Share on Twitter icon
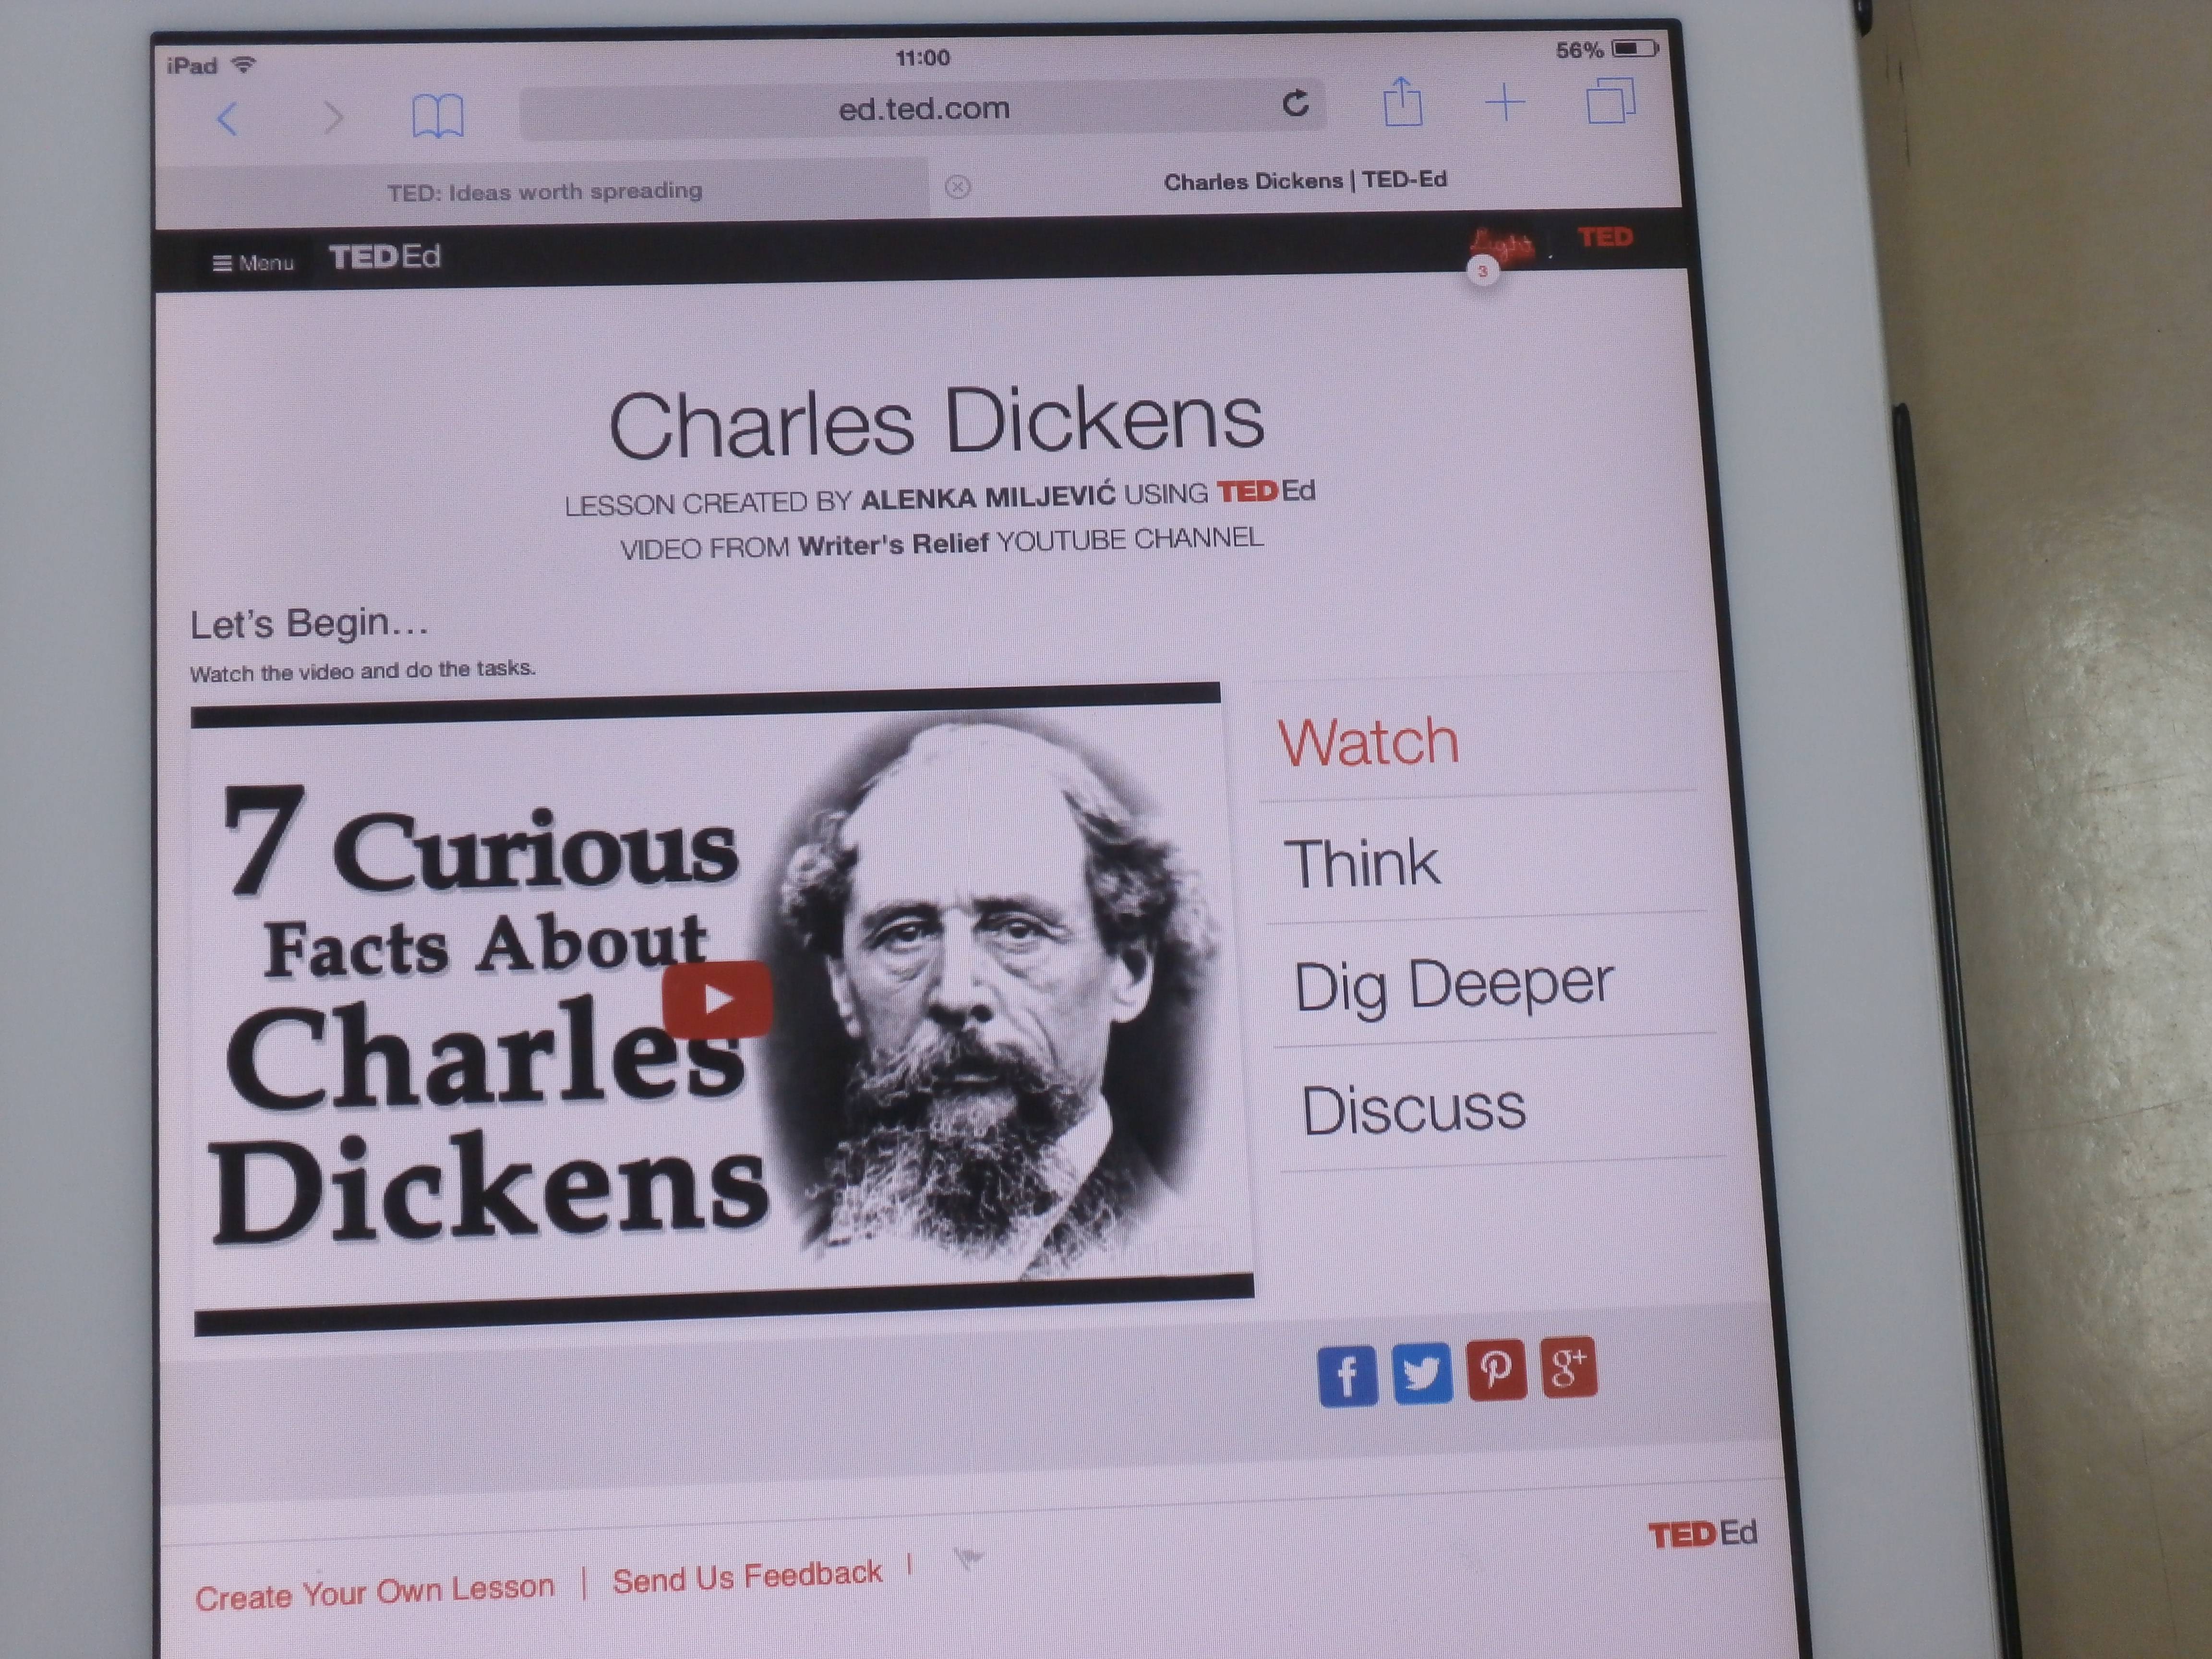Viewport: 2212px width, 1659px height. [x=1421, y=1373]
